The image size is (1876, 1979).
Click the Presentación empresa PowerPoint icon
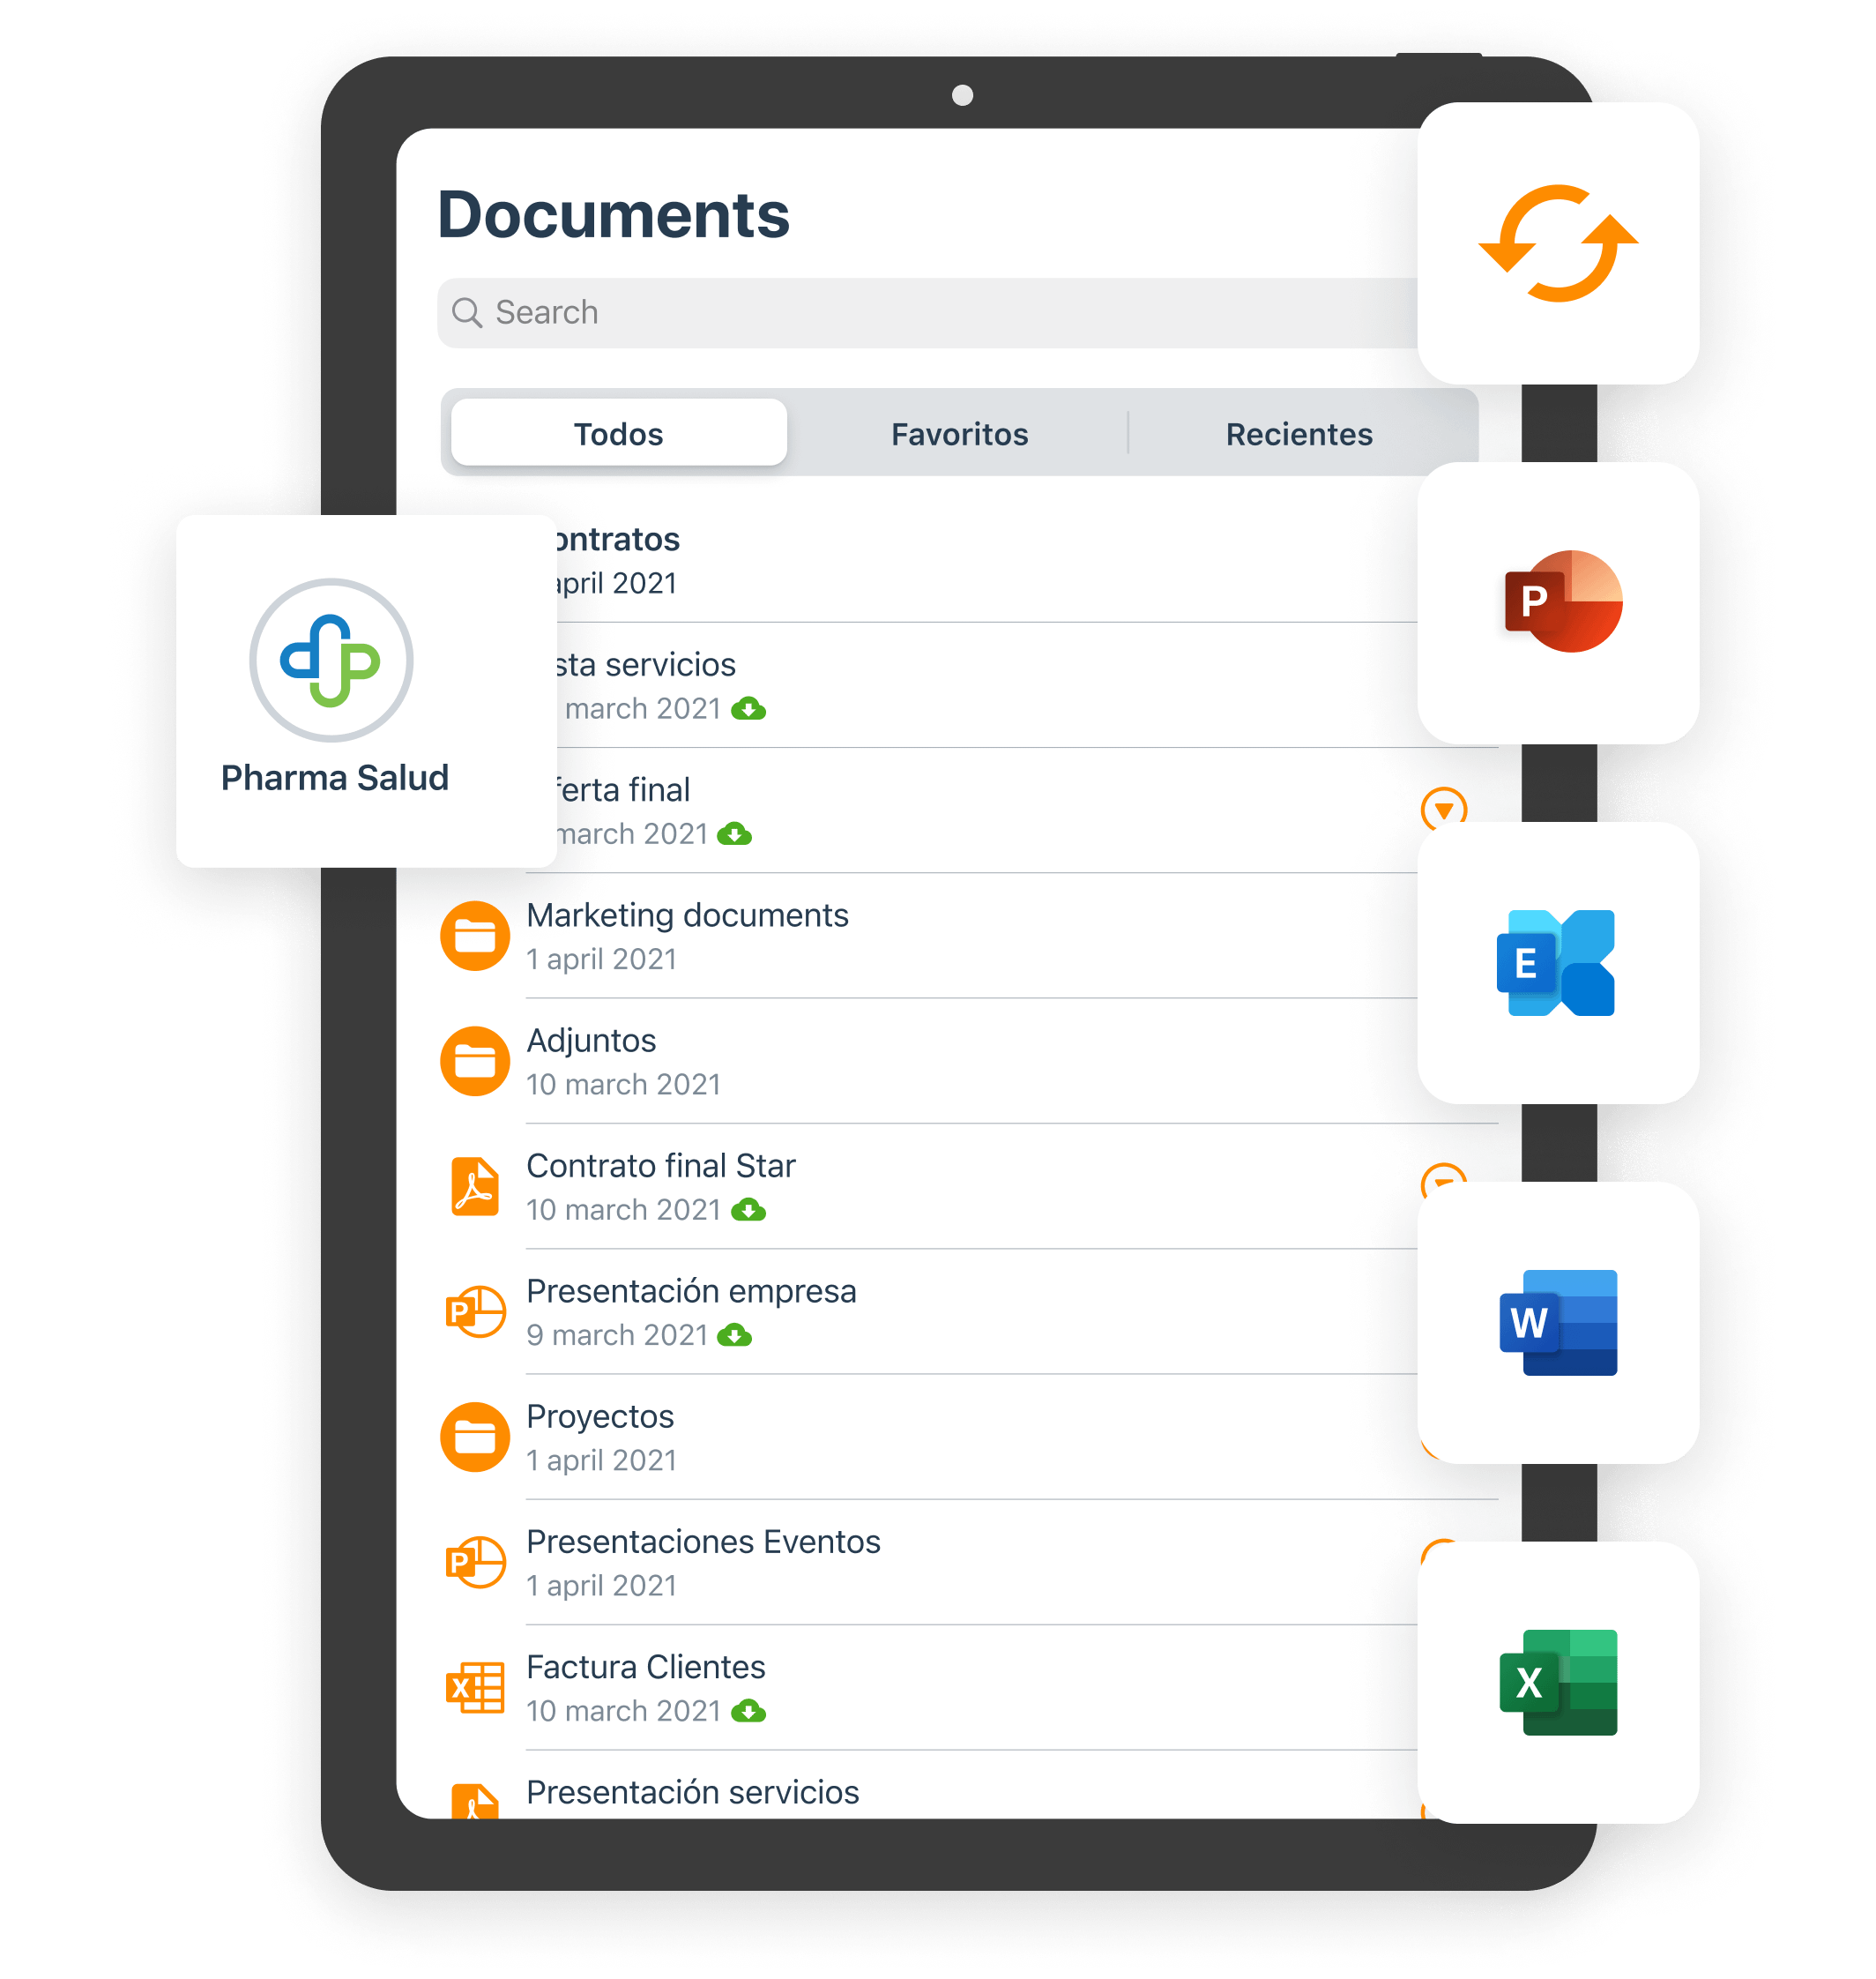pyautogui.click(x=475, y=1311)
